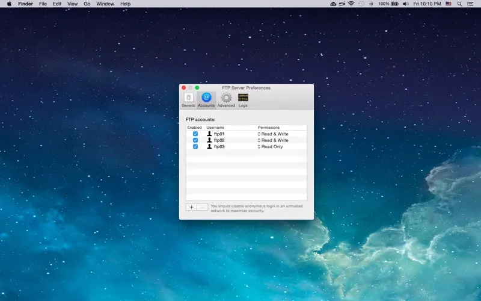Viewport: 481px width, 301px height.
Task: Open Spotlight search in menu bar
Action: coord(460,4)
